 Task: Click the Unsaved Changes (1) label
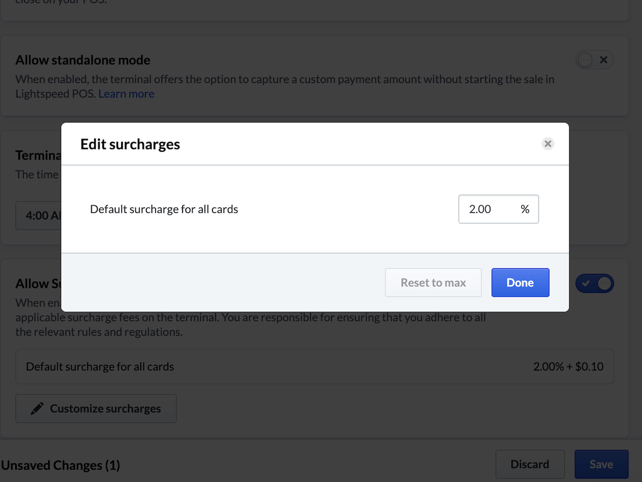[61, 465]
